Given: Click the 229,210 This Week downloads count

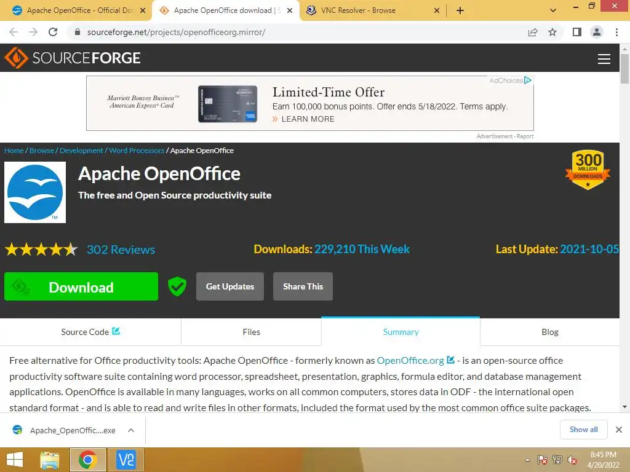Looking at the screenshot, I should point(362,250).
